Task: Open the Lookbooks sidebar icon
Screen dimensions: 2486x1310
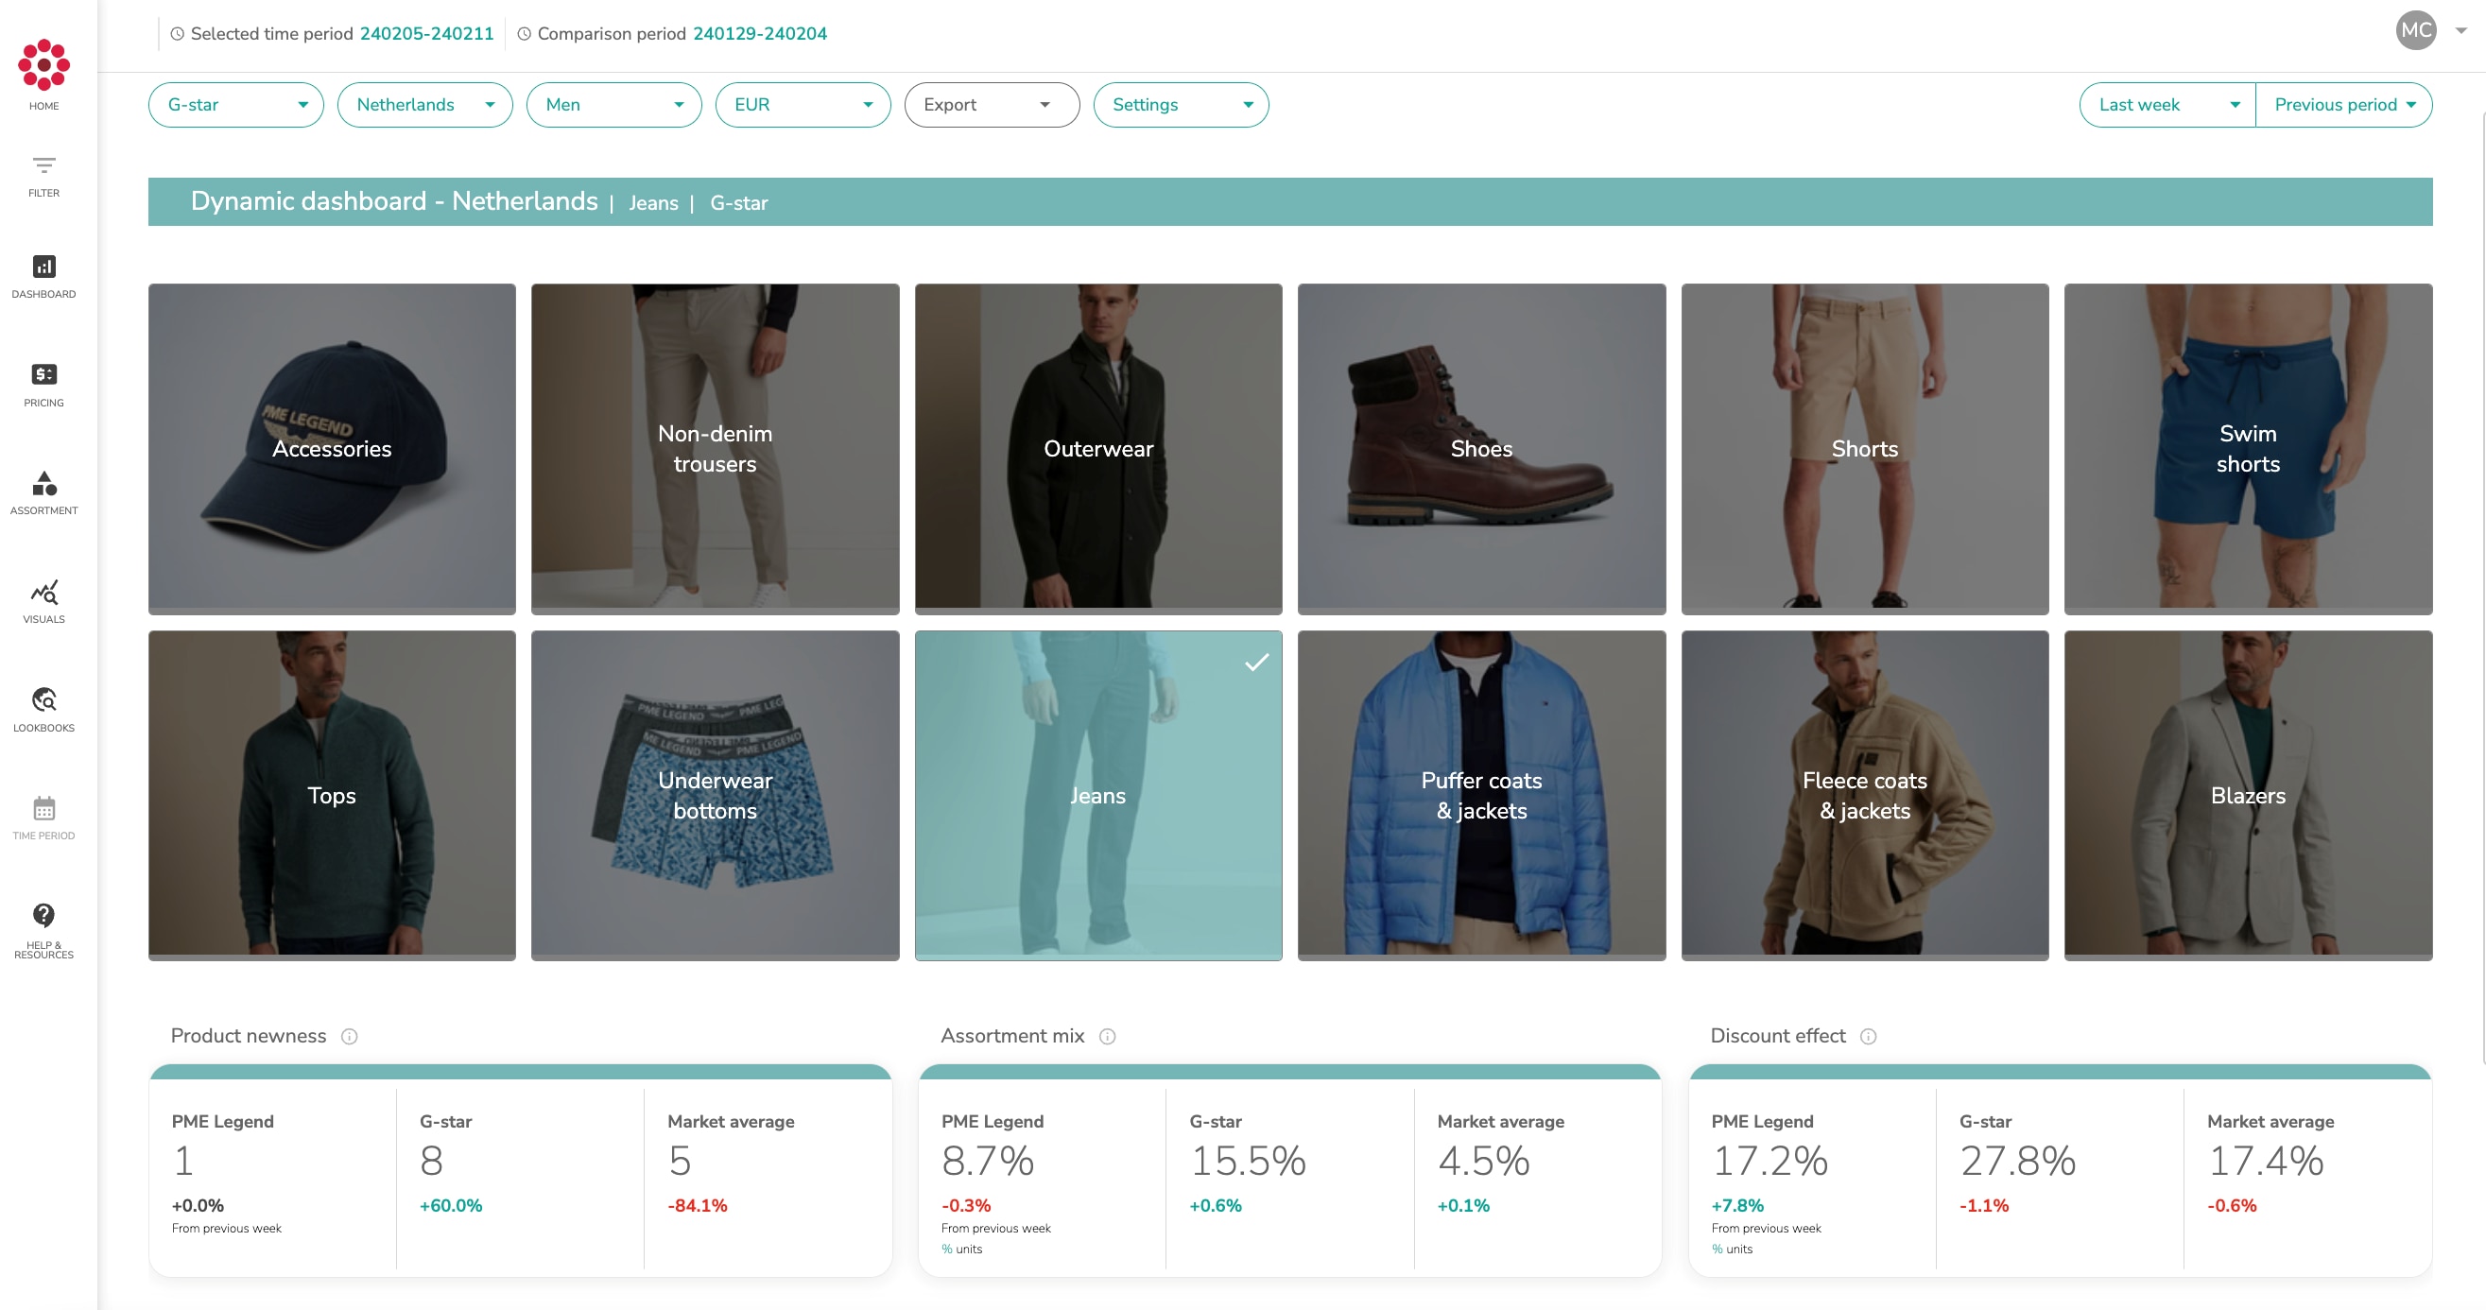Action: coord(43,709)
